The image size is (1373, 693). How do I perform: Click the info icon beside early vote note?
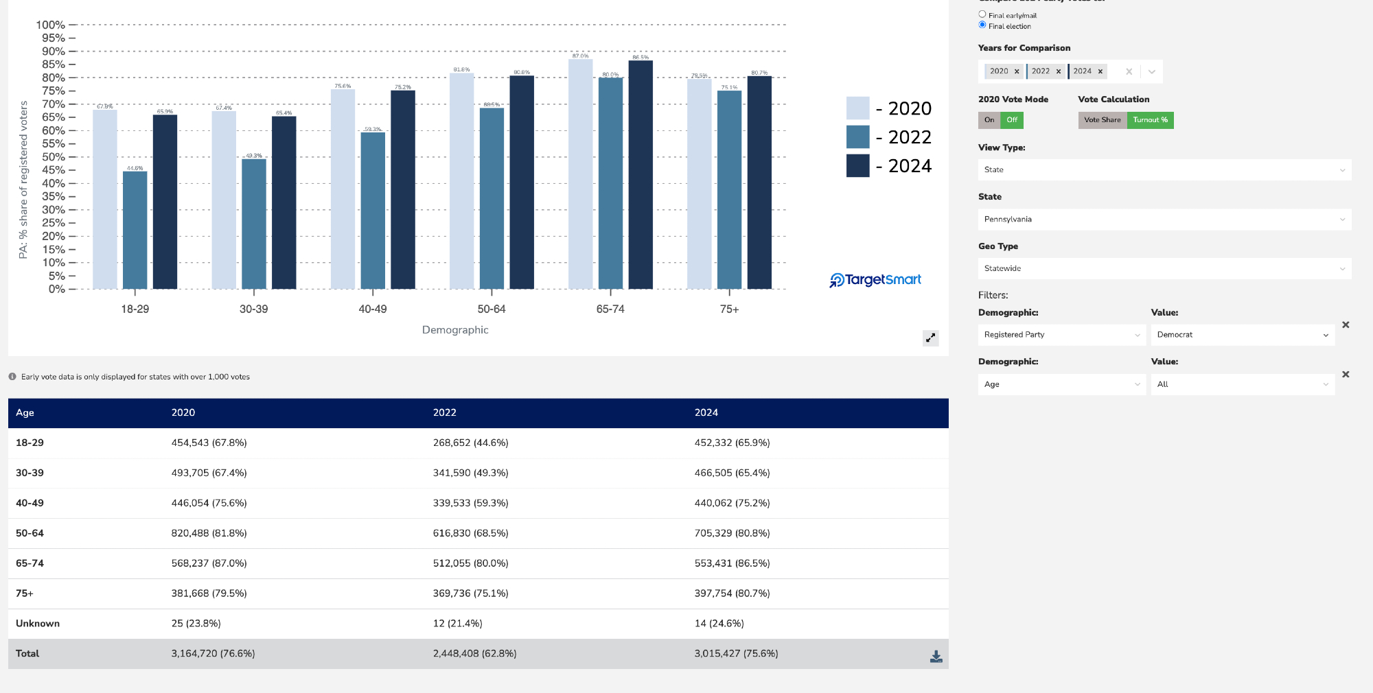[x=12, y=377]
